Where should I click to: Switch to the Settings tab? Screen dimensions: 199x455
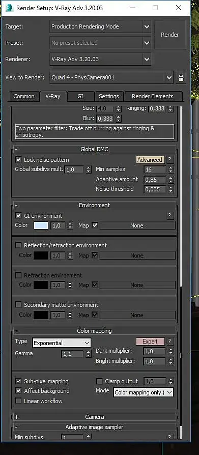pyautogui.click(x=109, y=96)
